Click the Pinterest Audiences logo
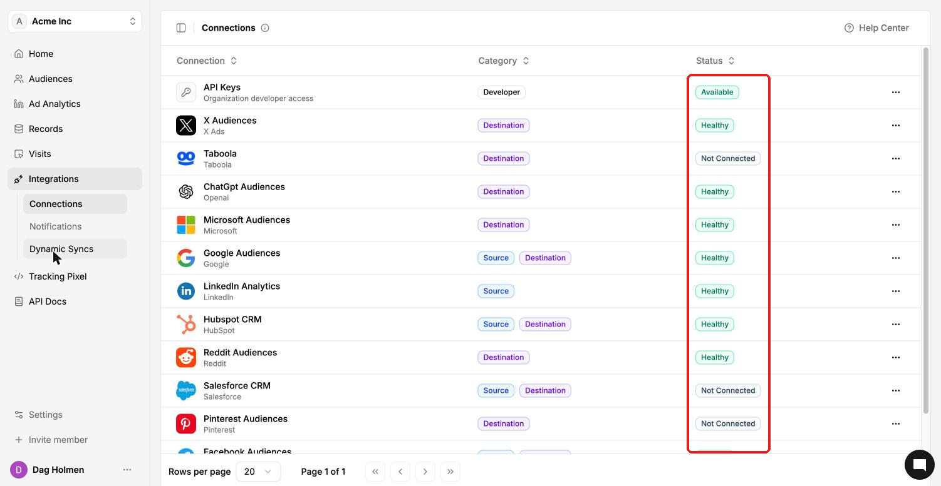The image size is (941, 486). [x=186, y=424]
